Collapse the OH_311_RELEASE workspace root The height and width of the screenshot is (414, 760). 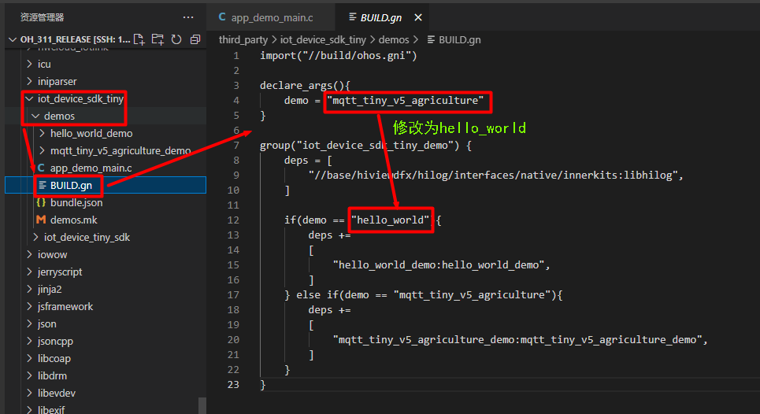[x=13, y=39]
